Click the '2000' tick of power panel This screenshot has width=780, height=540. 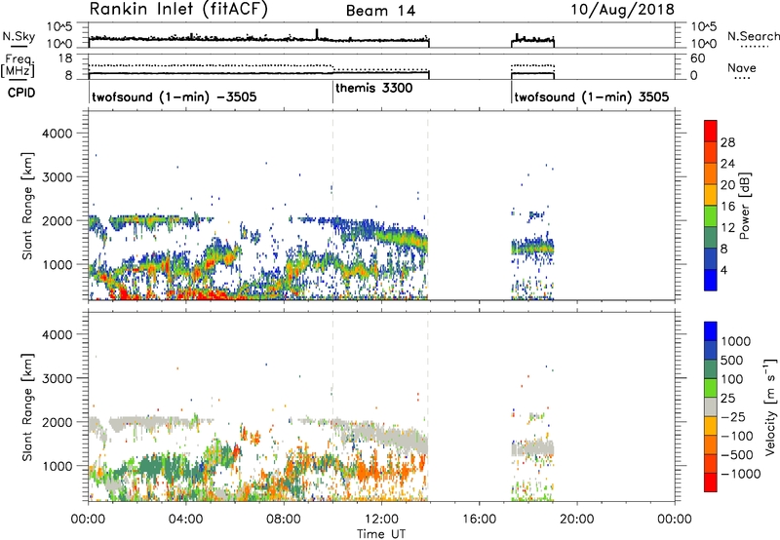point(57,220)
